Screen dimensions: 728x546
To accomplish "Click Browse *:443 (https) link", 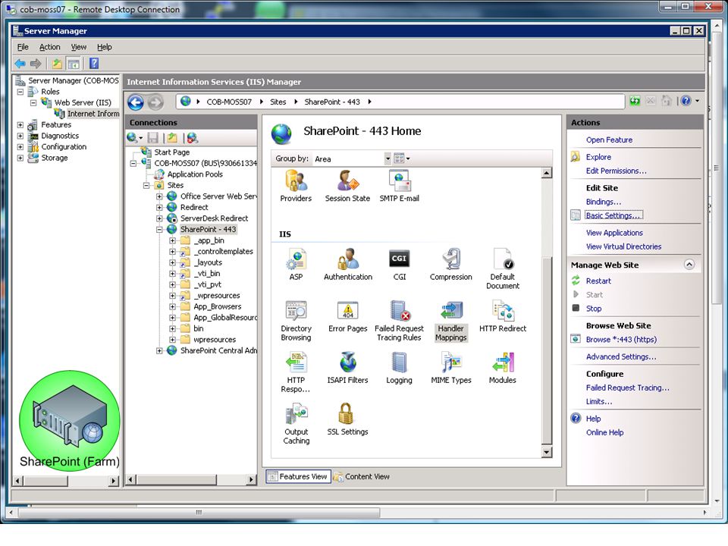I will 621,340.
